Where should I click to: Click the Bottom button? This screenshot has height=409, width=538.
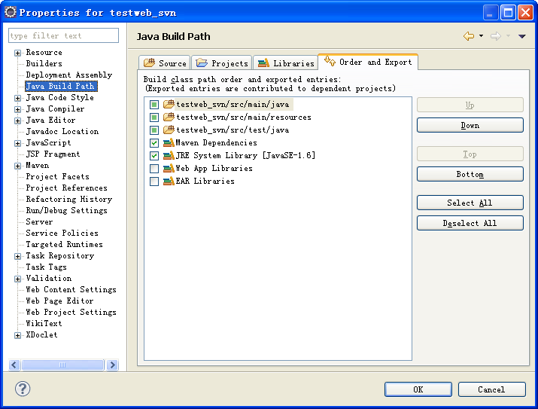pos(470,174)
